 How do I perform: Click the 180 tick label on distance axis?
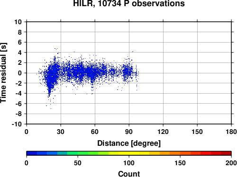[231, 132]
